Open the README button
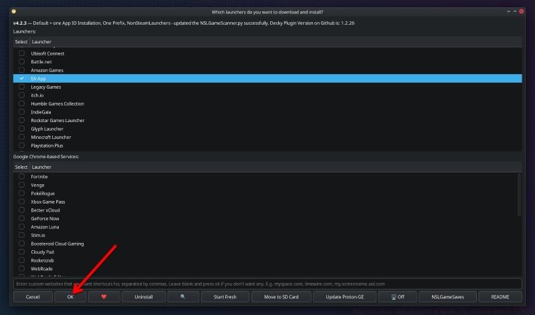The height and width of the screenshot is (315, 535). pyautogui.click(x=502, y=296)
